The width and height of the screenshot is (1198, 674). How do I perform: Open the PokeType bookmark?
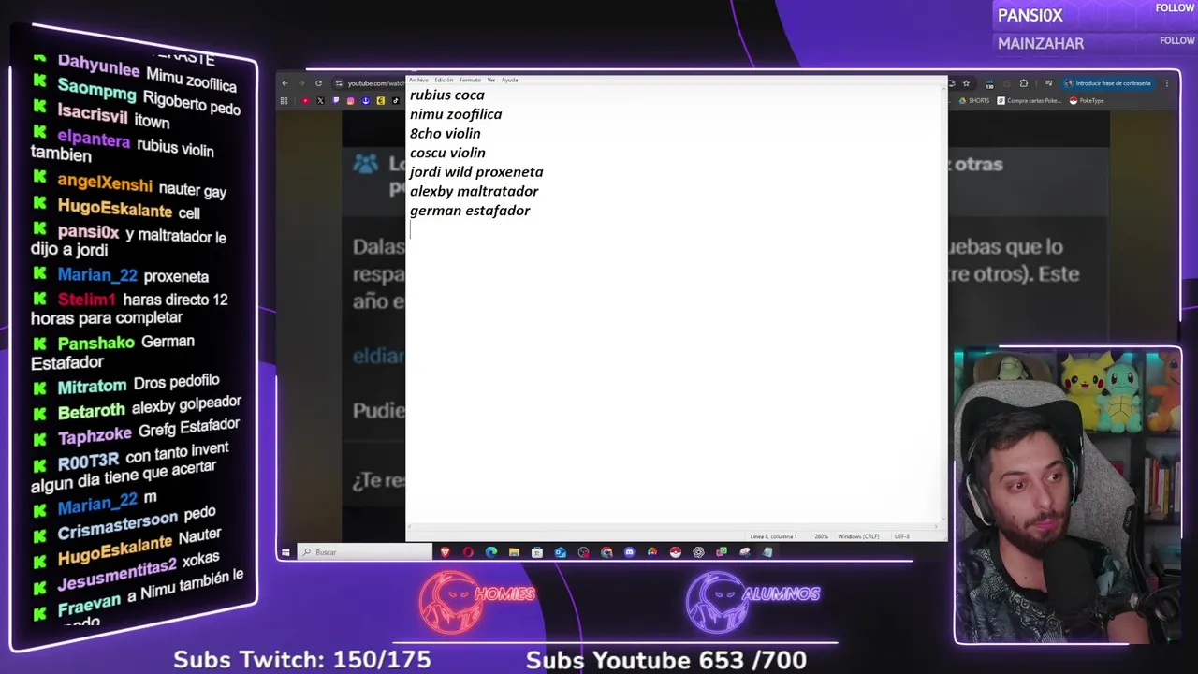(x=1087, y=100)
